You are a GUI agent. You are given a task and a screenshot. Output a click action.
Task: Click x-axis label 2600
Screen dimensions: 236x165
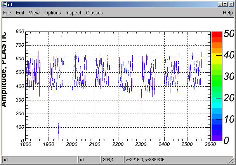click(x=210, y=144)
